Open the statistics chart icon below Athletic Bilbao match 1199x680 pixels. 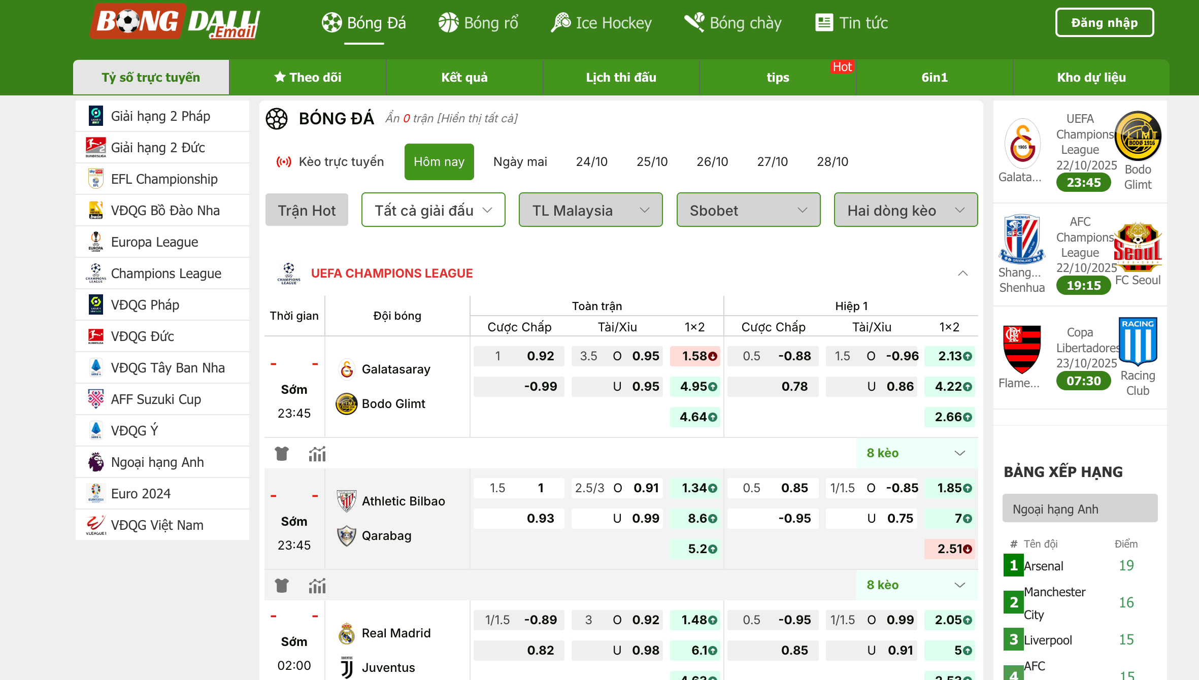coord(317,585)
